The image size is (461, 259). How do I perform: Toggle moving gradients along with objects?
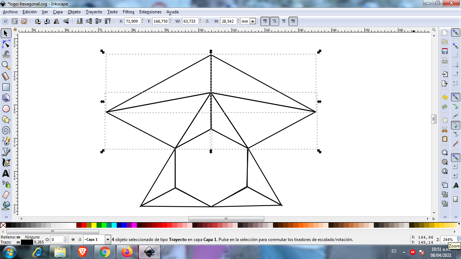click(284, 21)
